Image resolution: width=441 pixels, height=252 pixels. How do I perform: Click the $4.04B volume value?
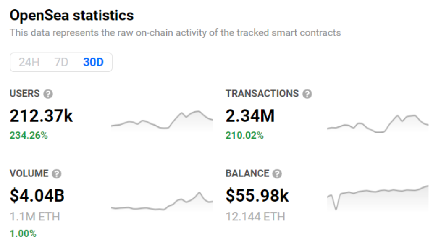37,195
